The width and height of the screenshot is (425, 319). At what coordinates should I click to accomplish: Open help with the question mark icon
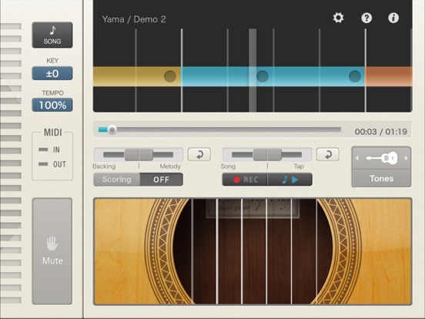pos(366,18)
